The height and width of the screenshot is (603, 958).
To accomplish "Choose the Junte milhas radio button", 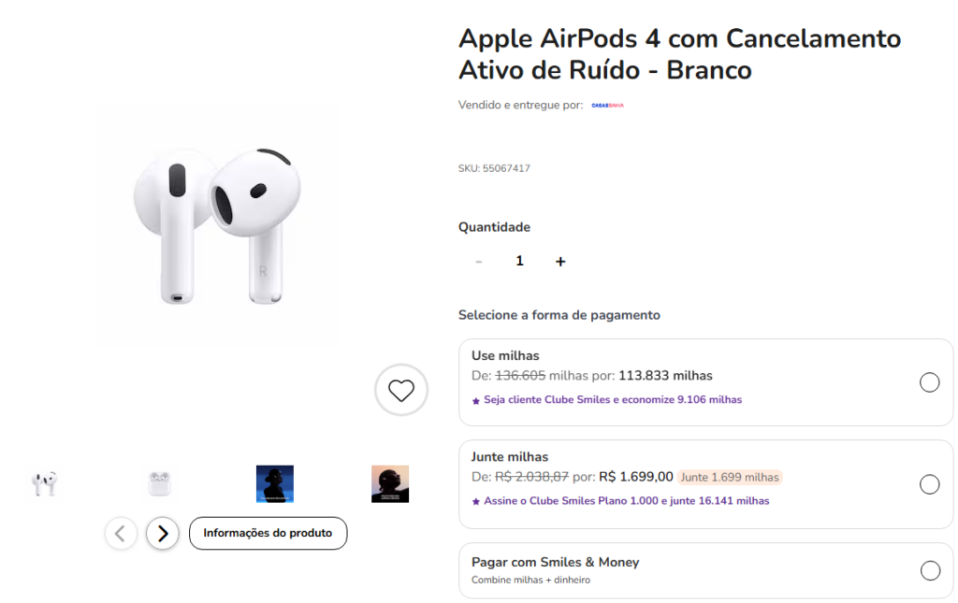I will pos(929,484).
